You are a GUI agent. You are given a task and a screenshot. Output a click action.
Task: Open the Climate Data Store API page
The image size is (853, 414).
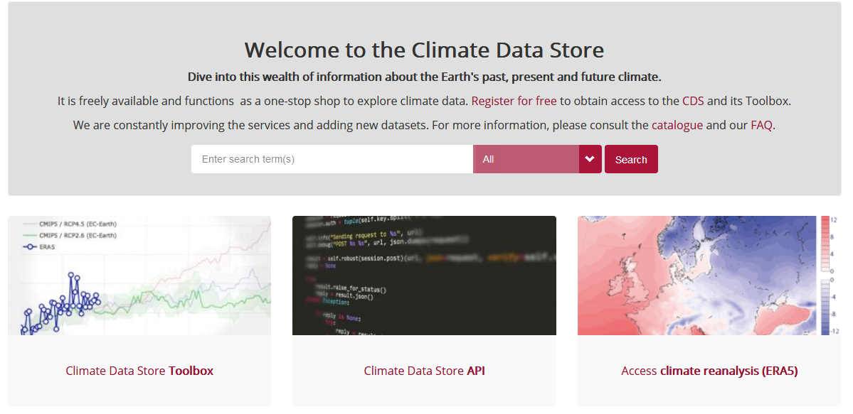(424, 371)
